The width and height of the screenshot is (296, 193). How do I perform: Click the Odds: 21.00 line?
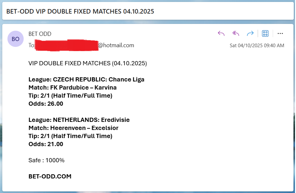click(46, 144)
